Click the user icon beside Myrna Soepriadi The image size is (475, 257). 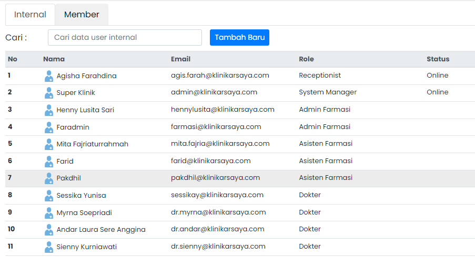[x=49, y=213]
